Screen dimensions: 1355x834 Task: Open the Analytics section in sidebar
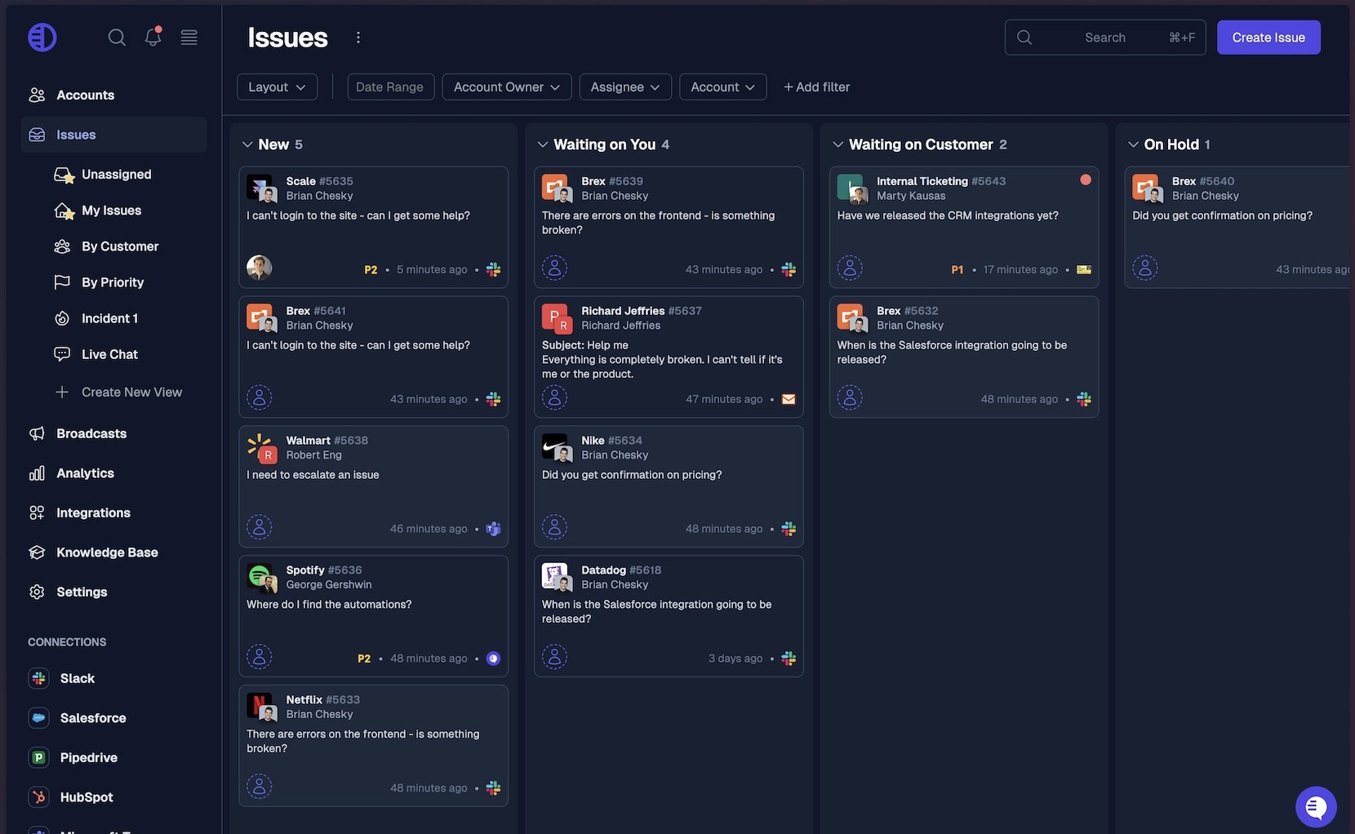[85, 473]
